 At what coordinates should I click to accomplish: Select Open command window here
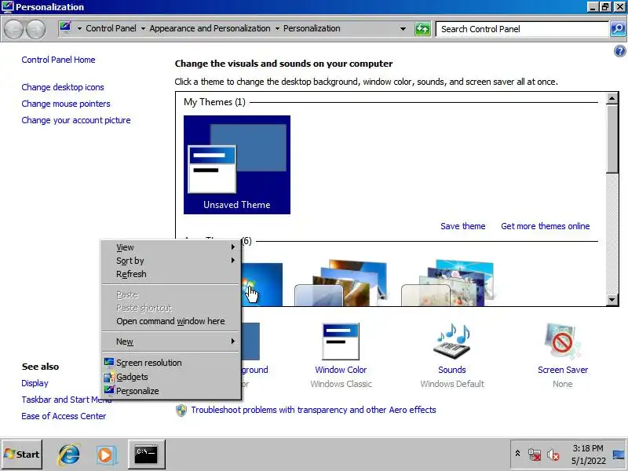tap(171, 321)
